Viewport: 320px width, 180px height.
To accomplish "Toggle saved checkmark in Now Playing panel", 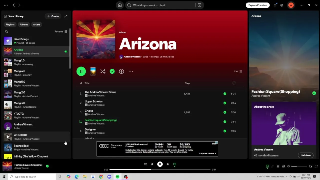I will 314,93.
